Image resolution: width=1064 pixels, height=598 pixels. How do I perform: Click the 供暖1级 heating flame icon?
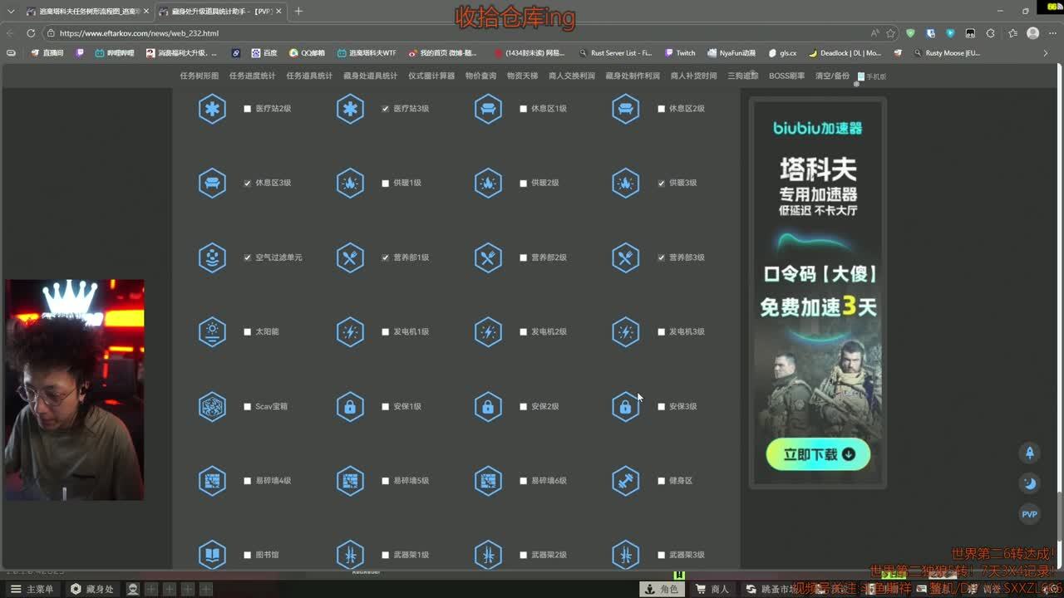[350, 184]
